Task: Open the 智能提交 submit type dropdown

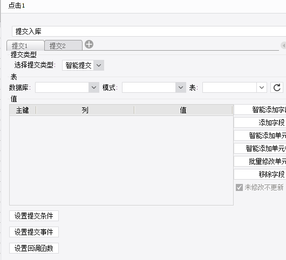Action: click(x=99, y=65)
